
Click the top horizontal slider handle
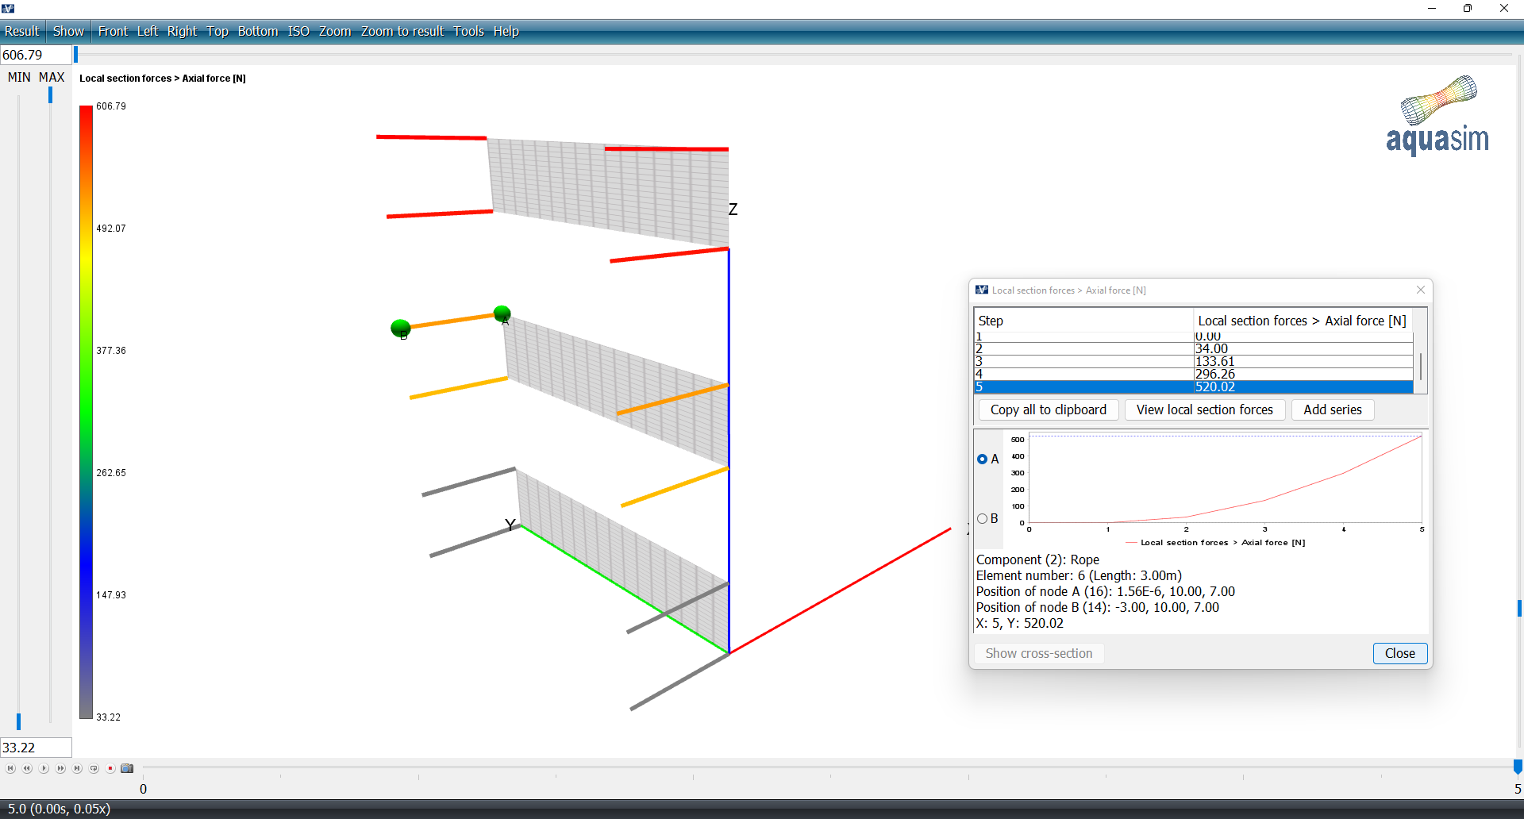75,54
